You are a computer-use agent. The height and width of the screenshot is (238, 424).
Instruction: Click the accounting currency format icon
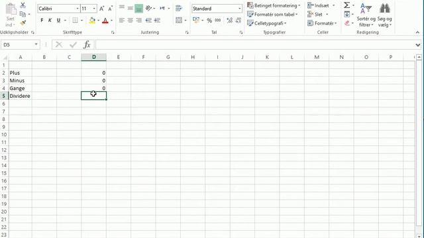pyautogui.click(x=196, y=20)
